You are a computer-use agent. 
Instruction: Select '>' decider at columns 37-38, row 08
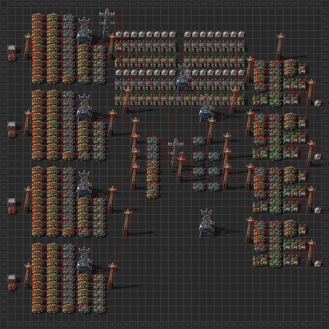click(x=290, y=63)
